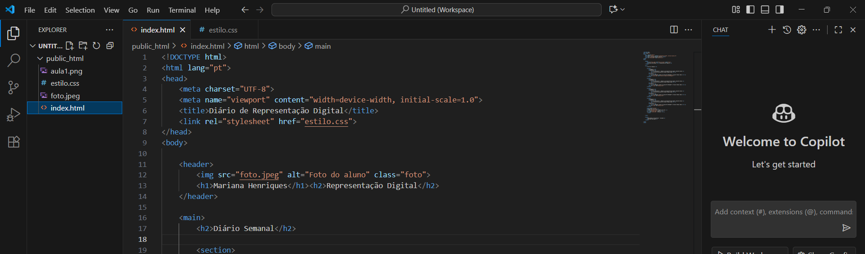Toggle the secondary side bar visibility
This screenshot has width=865, height=254.
tap(779, 9)
